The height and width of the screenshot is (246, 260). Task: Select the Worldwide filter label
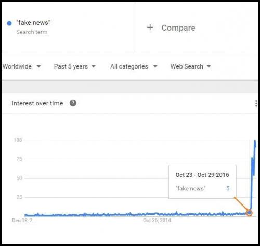point(17,66)
